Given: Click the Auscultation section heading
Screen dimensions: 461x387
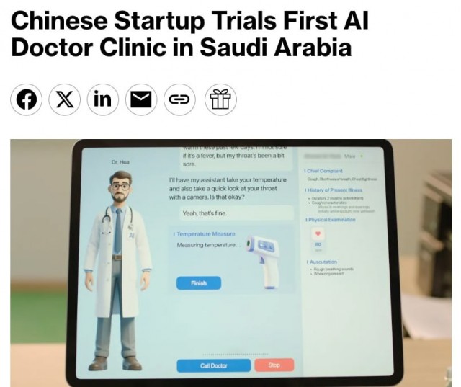Looking at the screenshot, I should pyautogui.click(x=322, y=262).
